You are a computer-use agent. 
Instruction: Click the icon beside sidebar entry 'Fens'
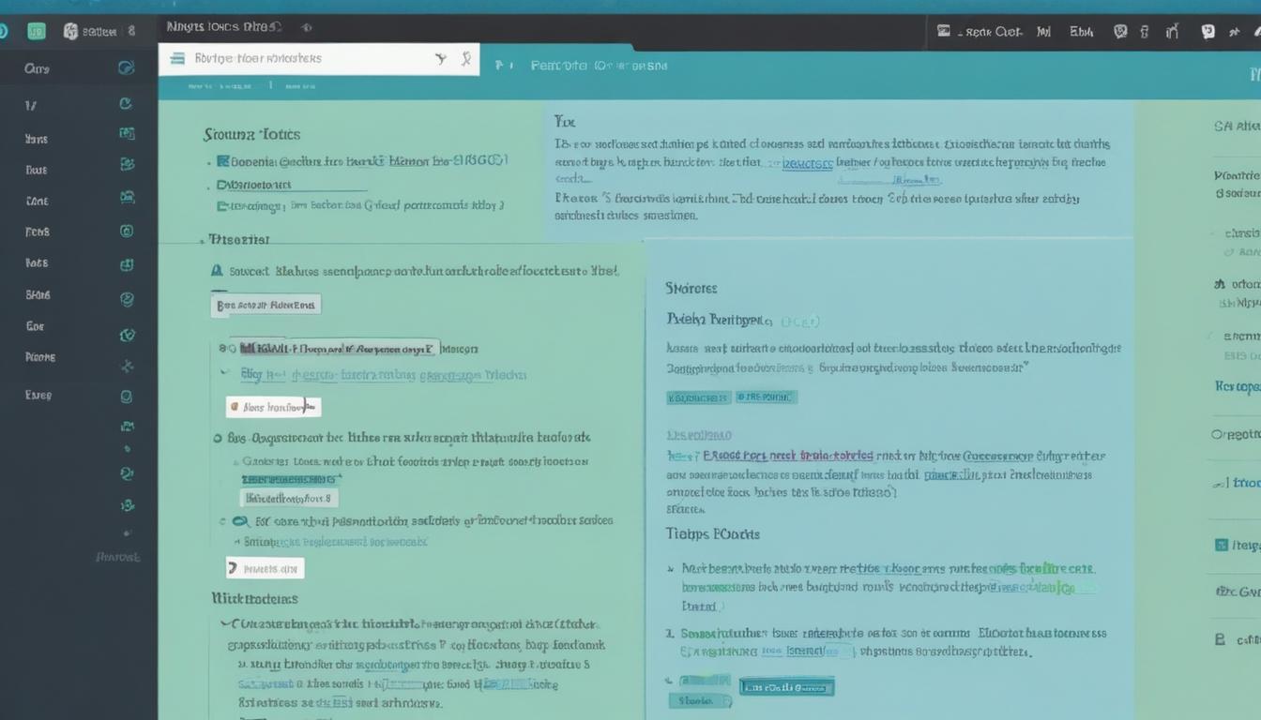[127, 231]
